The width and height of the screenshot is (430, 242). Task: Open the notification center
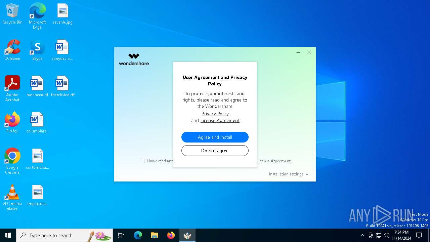419,235
